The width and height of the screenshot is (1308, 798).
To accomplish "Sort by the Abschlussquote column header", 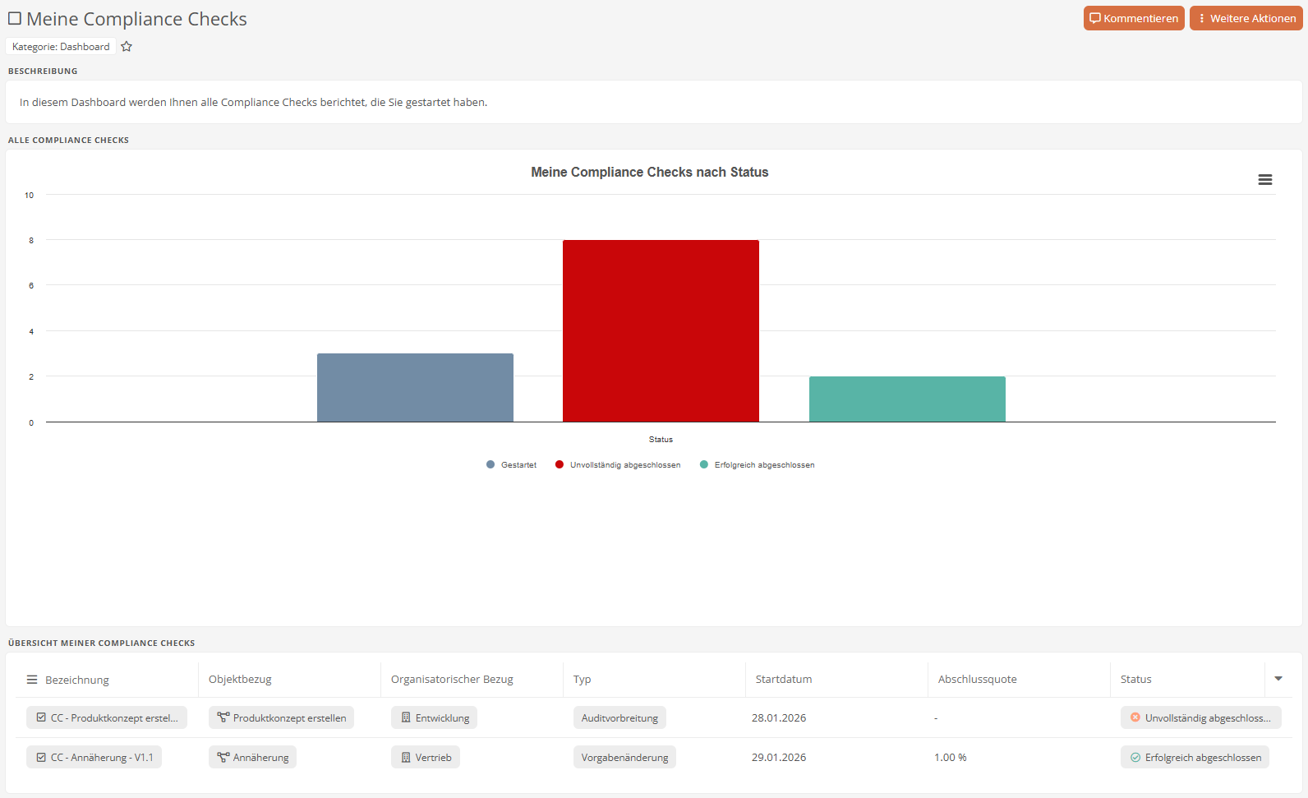I will coord(977,679).
